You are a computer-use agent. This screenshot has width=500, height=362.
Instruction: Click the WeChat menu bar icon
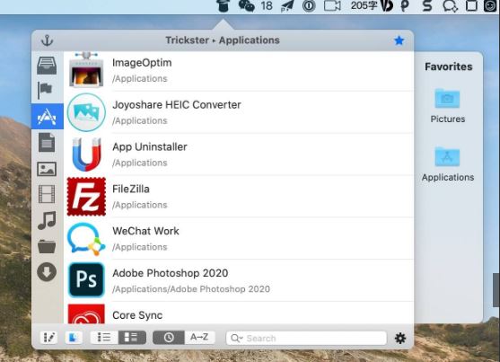point(247,5)
